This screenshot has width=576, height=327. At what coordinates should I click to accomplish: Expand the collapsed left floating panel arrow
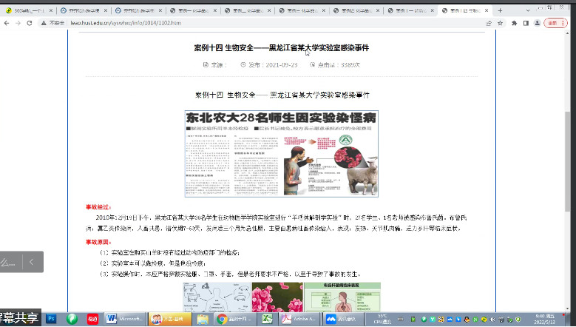(32, 262)
